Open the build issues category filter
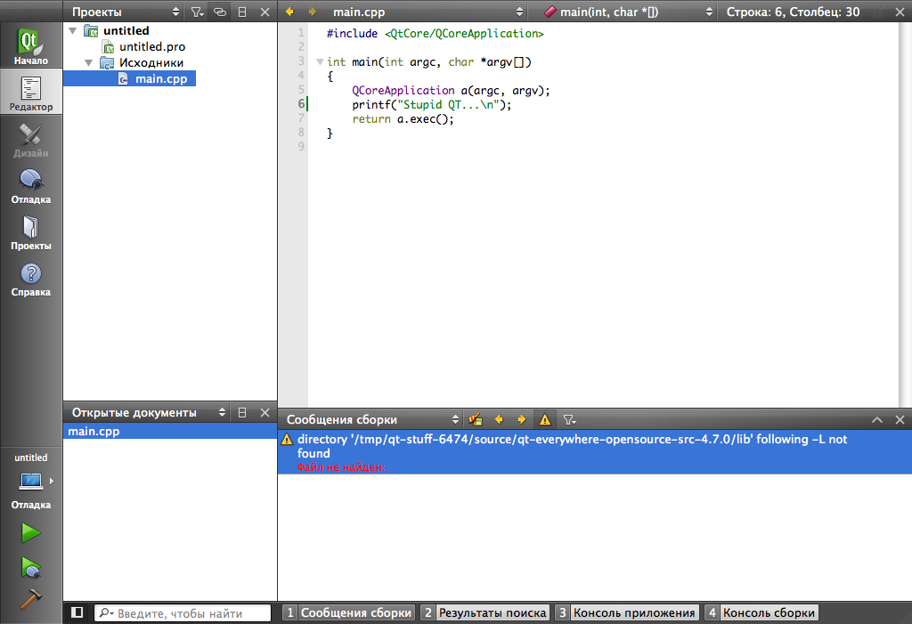Image resolution: width=912 pixels, height=624 pixels. click(569, 419)
